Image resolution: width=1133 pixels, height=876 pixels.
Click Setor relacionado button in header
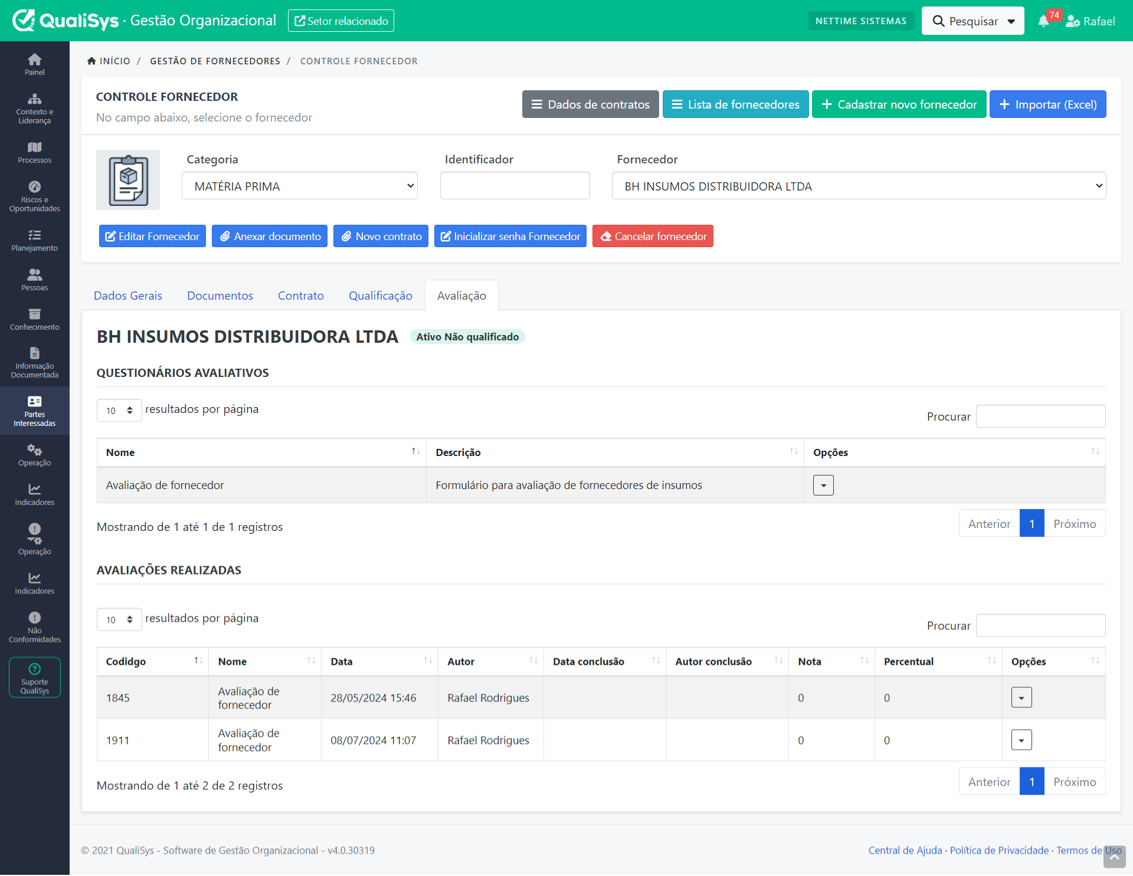point(341,21)
